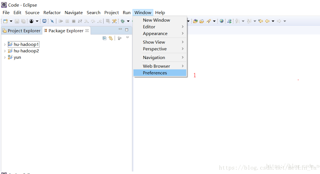Click the round black profile icon in toolbar
The width and height of the screenshot is (320, 174).
point(31,21)
